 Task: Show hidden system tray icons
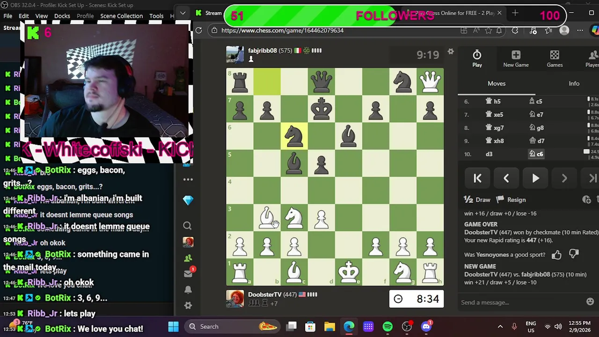(500, 327)
